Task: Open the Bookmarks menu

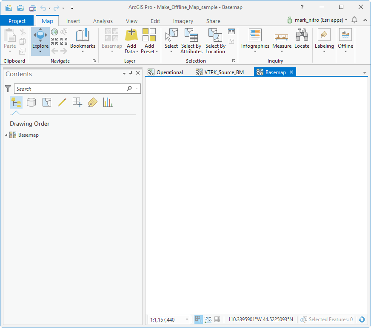Action: (83, 41)
